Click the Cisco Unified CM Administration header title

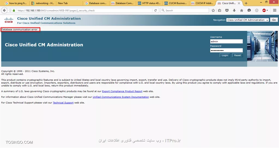coord(49,18)
